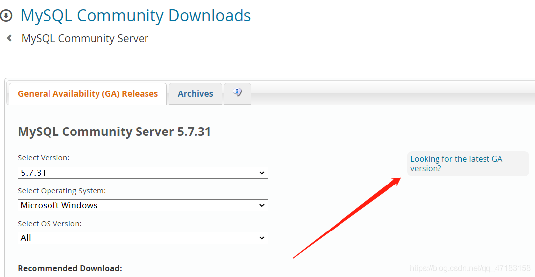The width and height of the screenshot is (535, 277).
Task: Open the MySQL Community Downloads heading link
Action: pyautogui.click(x=136, y=16)
